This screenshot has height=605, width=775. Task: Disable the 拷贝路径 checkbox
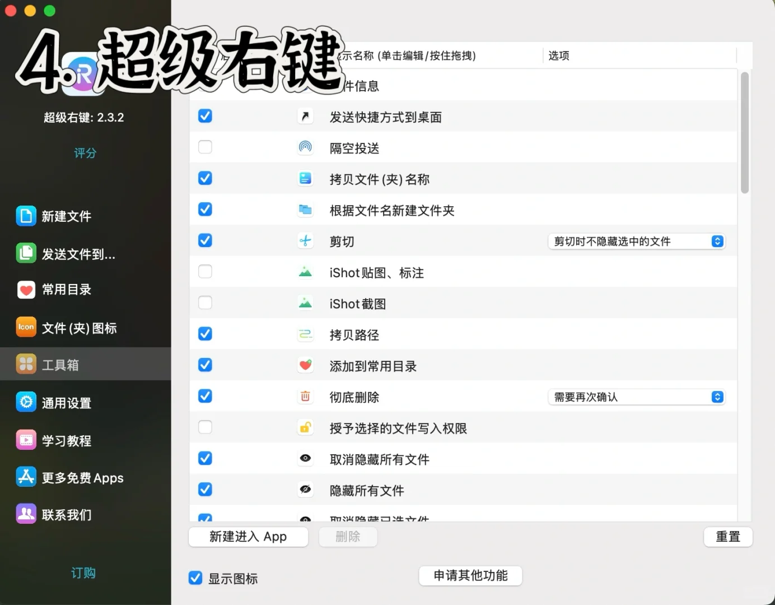click(205, 333)
